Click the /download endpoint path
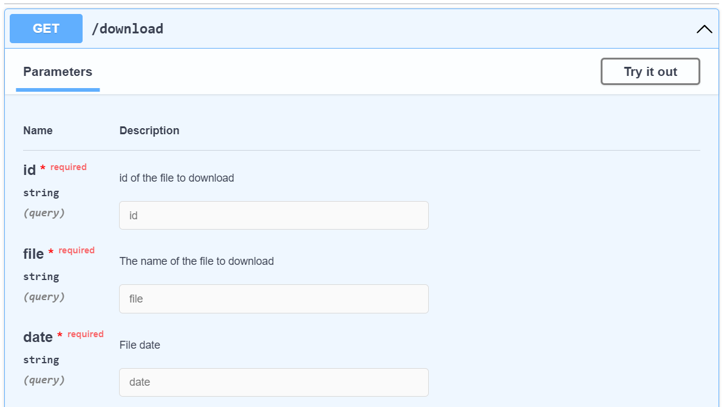The image size is (724, 407). (128, 29)
